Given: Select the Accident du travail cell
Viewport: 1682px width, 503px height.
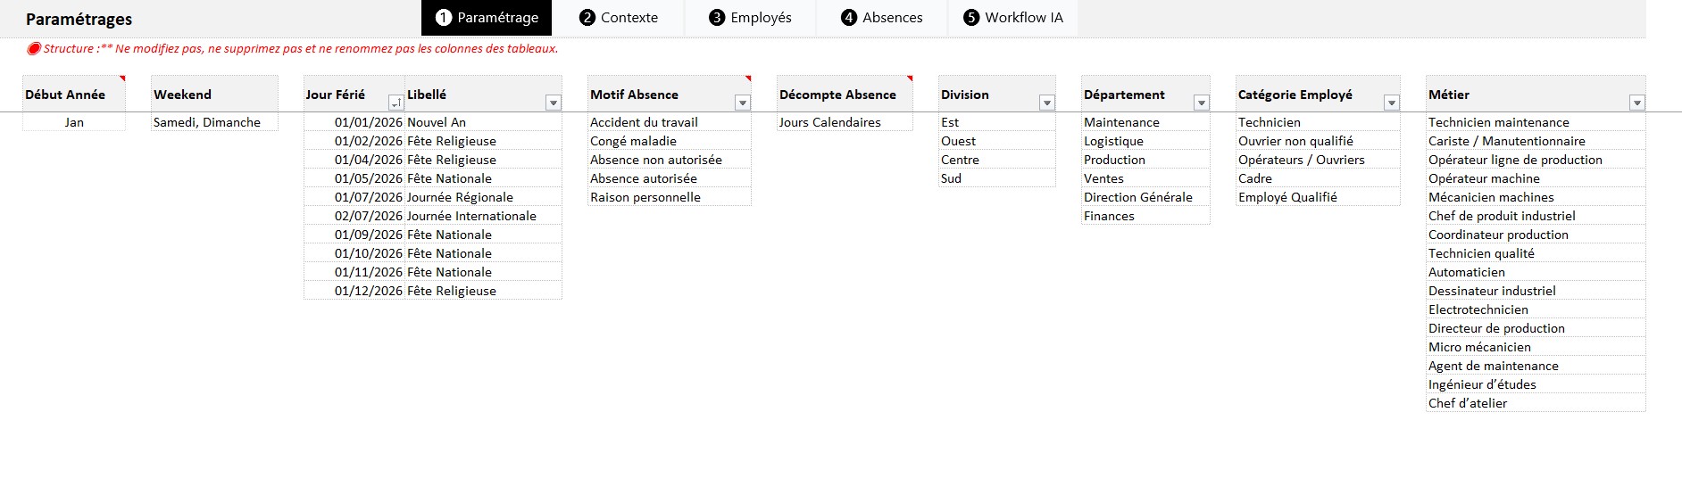Looking at the screenshot, I should pos(670,122).
